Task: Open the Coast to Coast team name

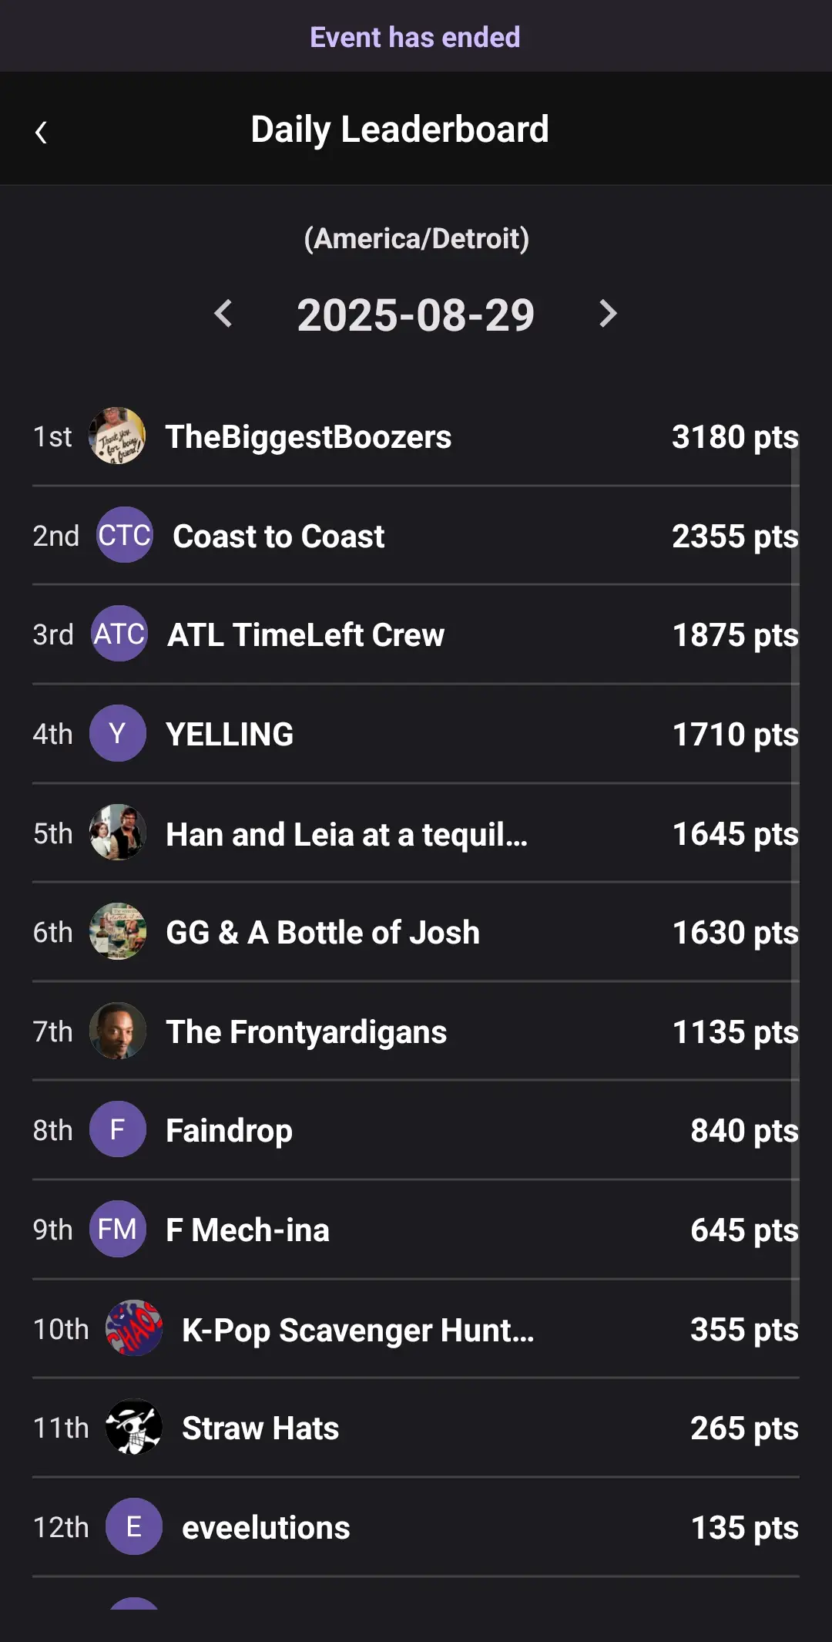Action: (x=278, y=537)
